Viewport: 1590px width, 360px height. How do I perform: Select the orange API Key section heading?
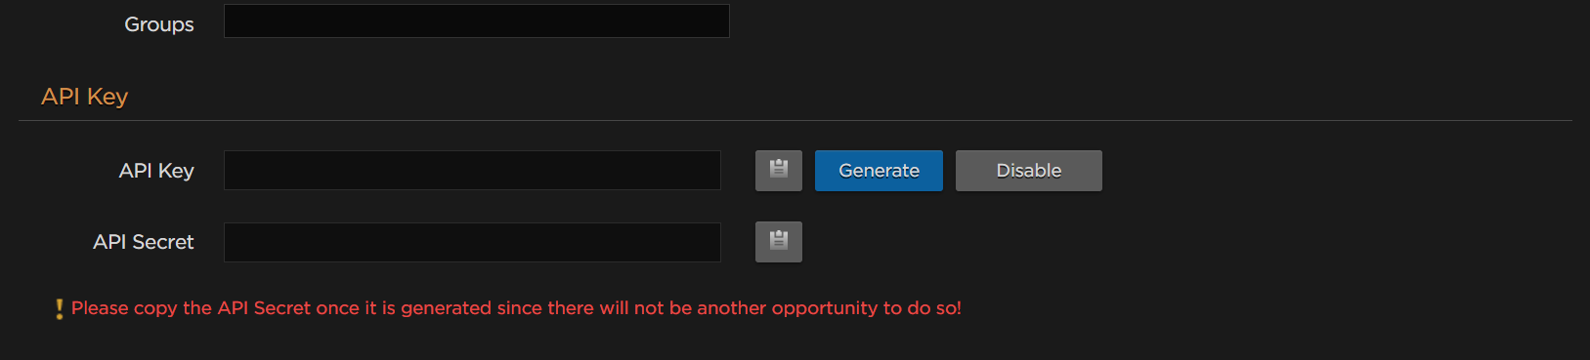84,97
